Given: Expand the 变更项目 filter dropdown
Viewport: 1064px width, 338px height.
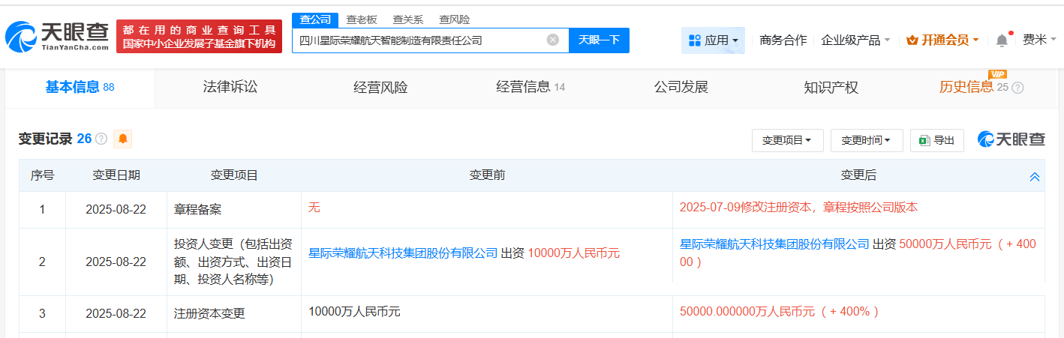Looking at the screenshot, I should 787,140.
